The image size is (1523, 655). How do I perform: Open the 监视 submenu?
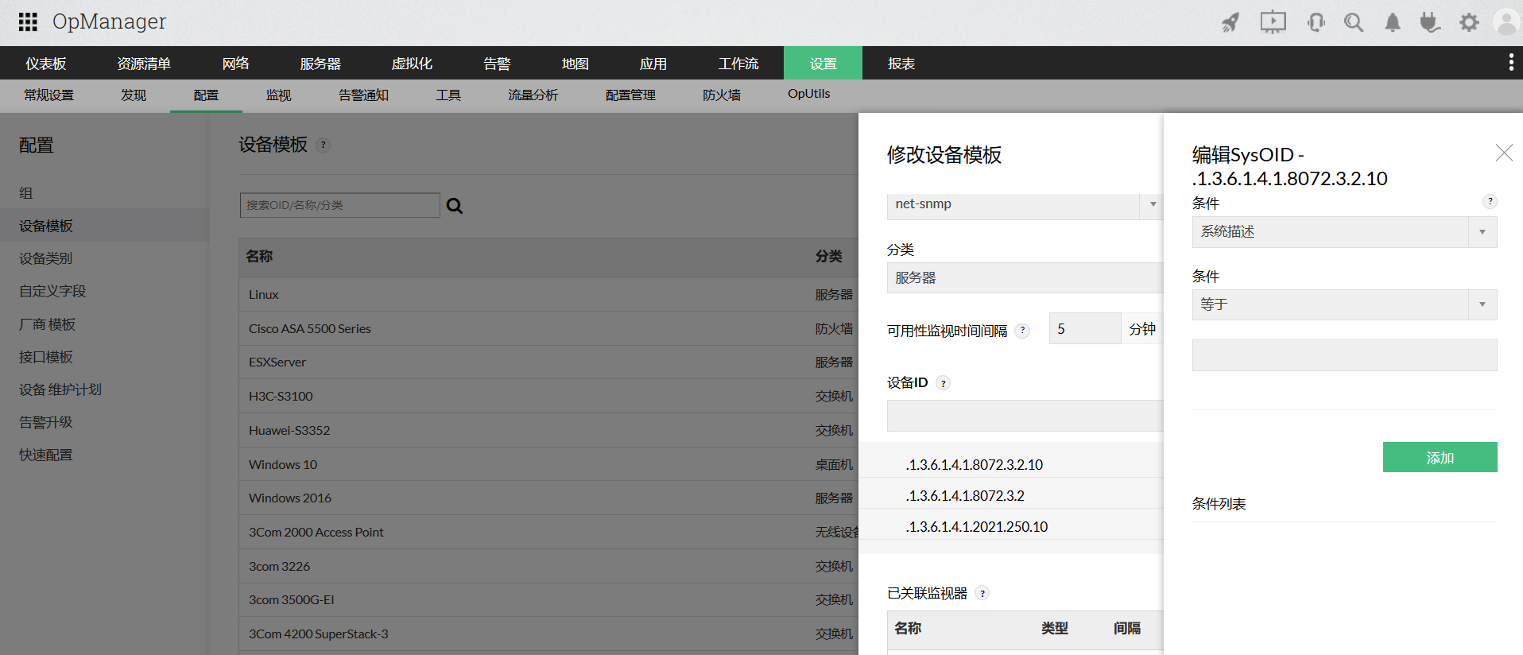click(279, 95)
